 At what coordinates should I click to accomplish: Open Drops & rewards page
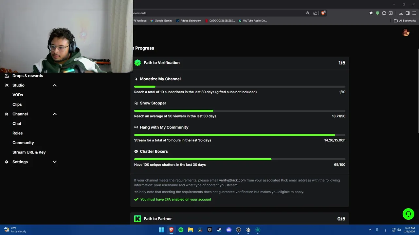click(x=27, y=76)
